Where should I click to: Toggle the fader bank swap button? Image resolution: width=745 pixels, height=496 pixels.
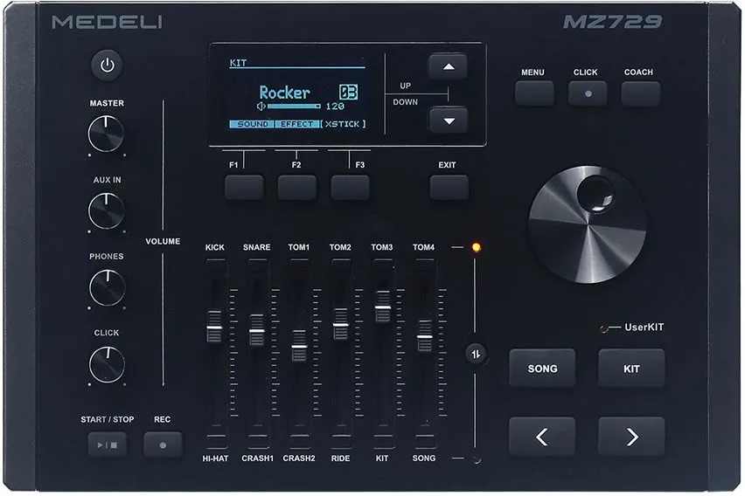point(476,354)
